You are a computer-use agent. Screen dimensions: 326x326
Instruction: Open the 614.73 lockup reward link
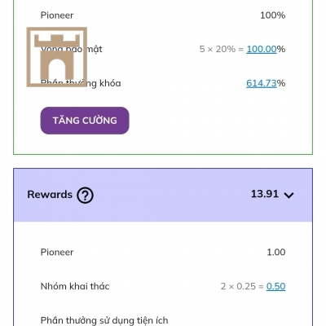(x=262, y=83)
